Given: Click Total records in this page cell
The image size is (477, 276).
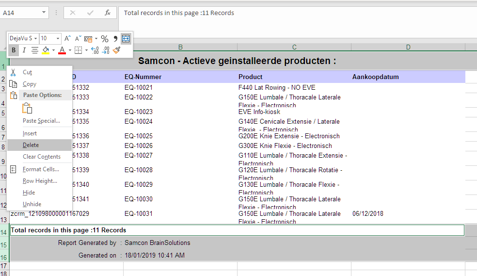Looking at the screenshot, I should 237,230.
